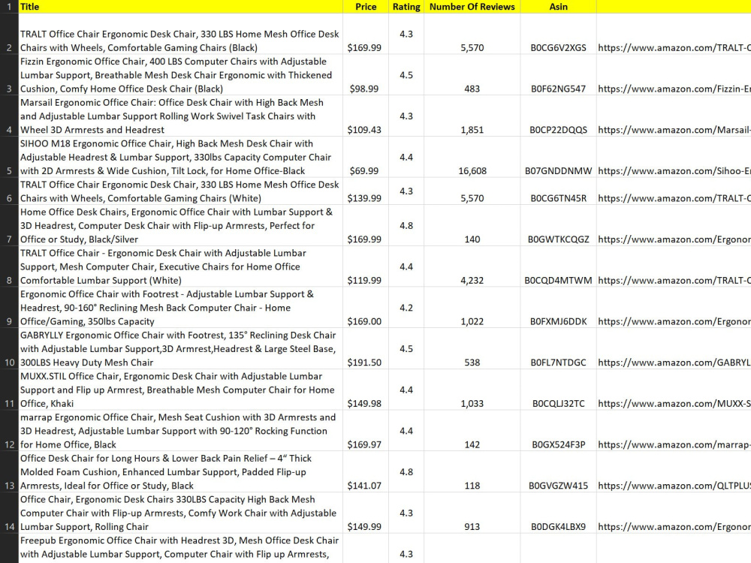
Task: Select the Title column header cell
Action: 180,7
